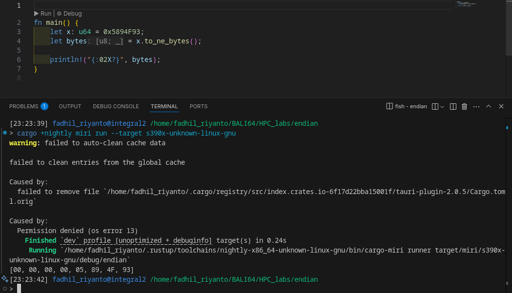Click the new terminal launch profile icon
This screenshot has height=293, width=512.
[435, 106]
